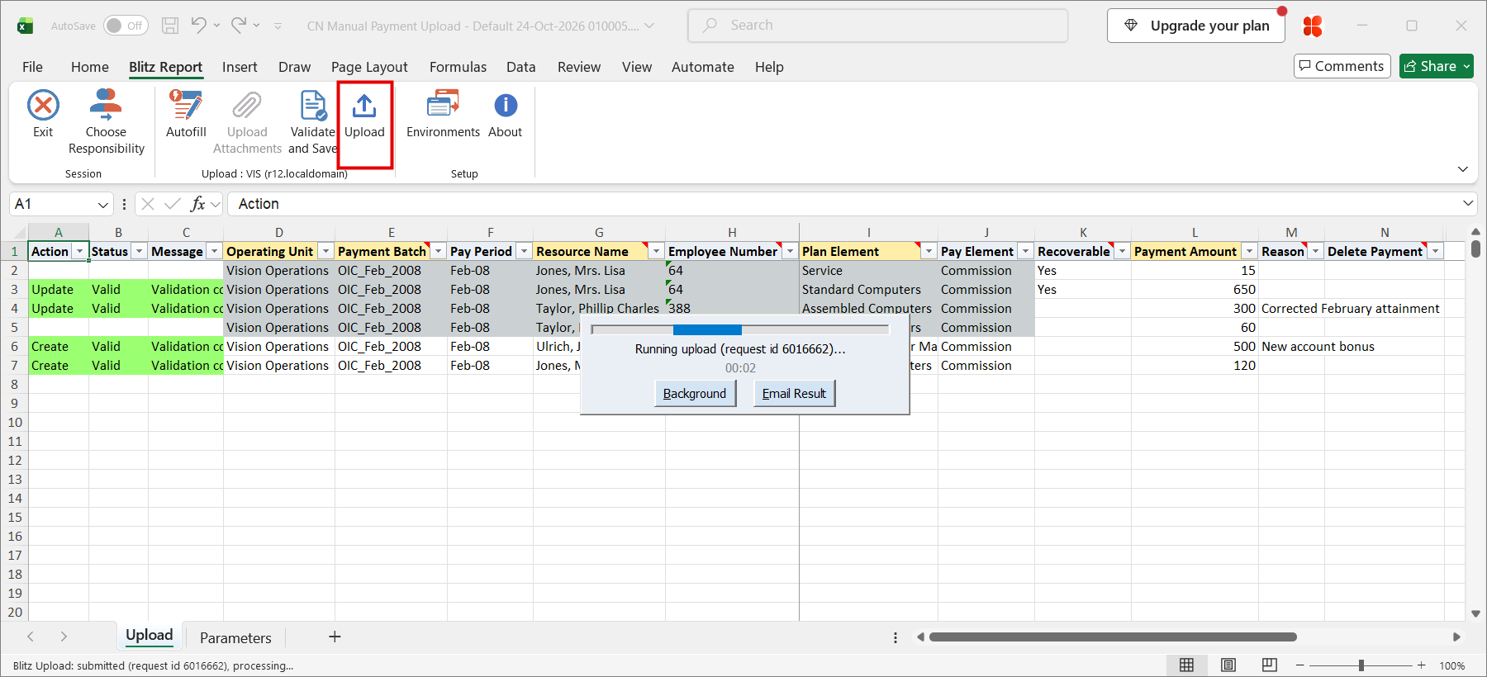Open the Operating Unit filter dropdown
The width and height of the screenshot is (1487, 677).
pyautogui.click(x=325, y=252)
